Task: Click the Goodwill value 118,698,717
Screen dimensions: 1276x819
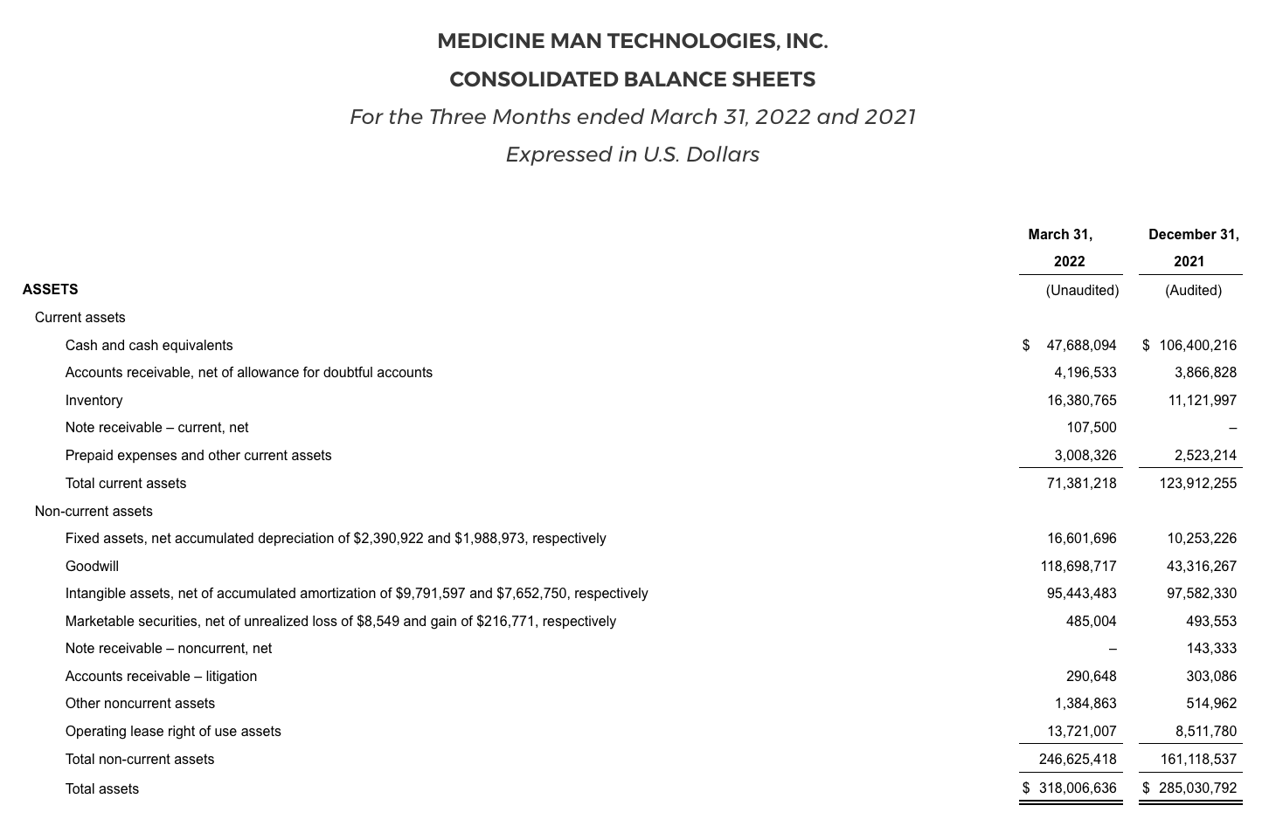Action: [1078, 566]
